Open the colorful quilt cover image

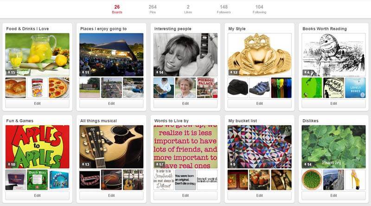260,147
